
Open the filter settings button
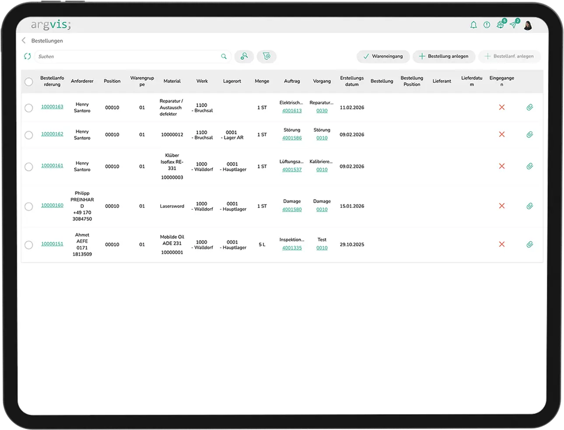click(x=266, y=56)
